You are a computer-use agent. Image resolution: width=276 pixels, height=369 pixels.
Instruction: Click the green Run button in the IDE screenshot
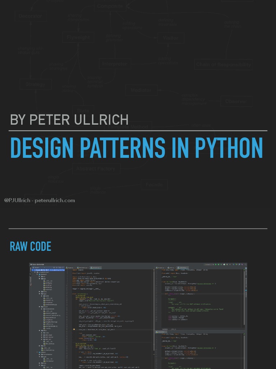[x=216, y=264]
